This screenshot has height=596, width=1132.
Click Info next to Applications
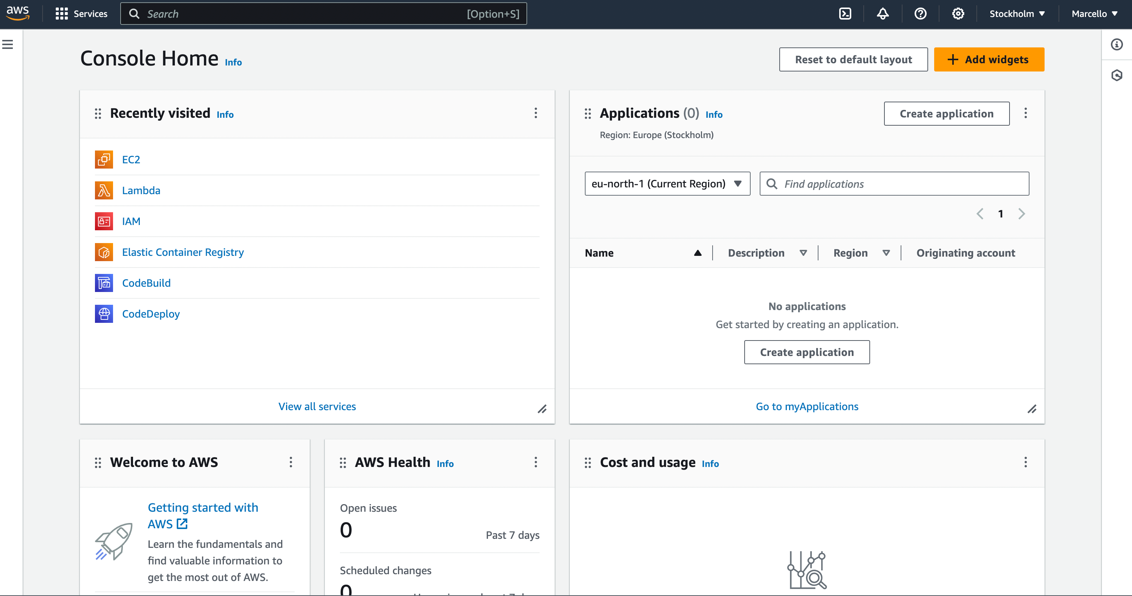point(714,114)
